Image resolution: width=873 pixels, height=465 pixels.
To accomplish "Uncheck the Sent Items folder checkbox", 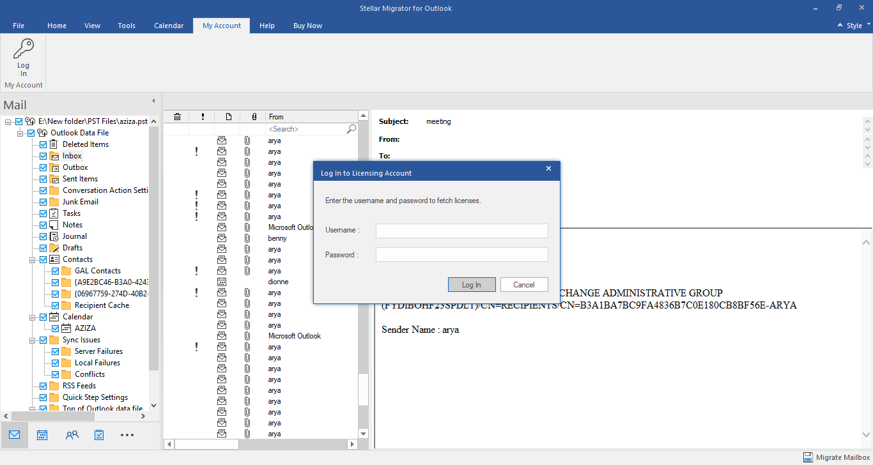I will 43,179.
